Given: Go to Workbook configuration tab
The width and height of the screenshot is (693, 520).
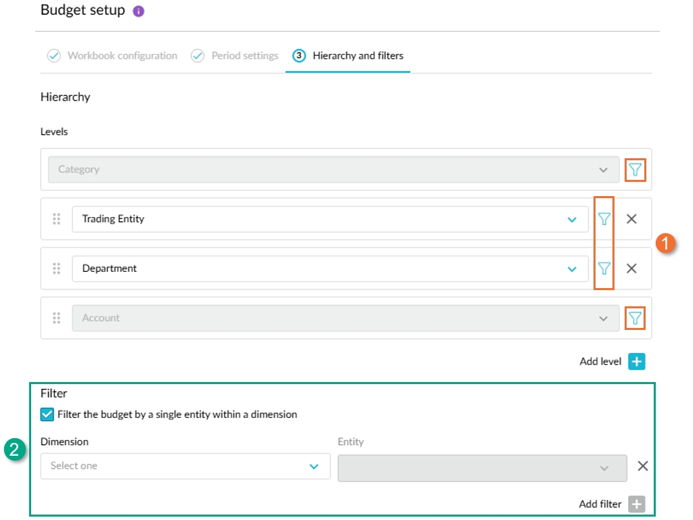Looking at the screenshot, I should pyautogui.click(x=122, y=55).
